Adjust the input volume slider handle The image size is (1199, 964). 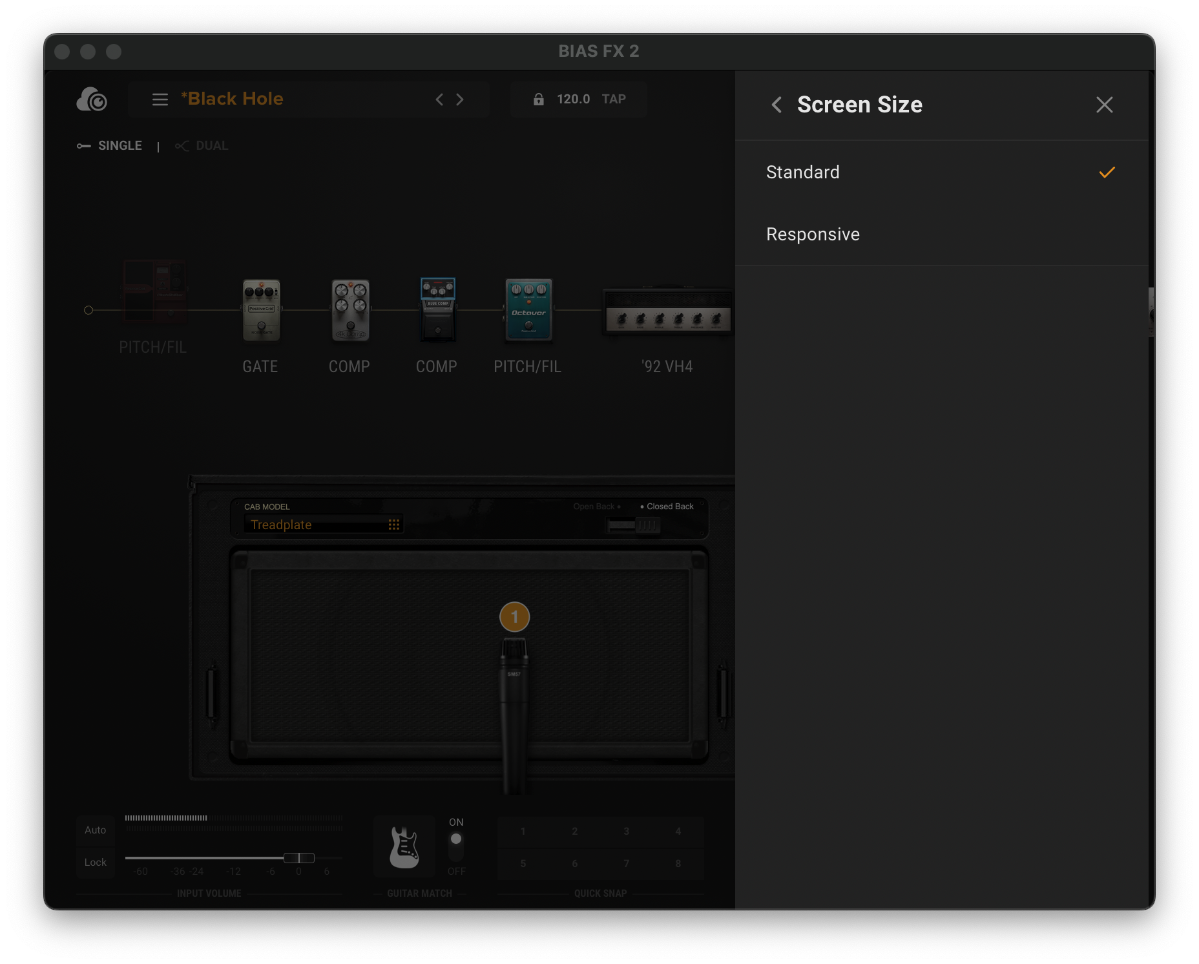tap(299, 858)
